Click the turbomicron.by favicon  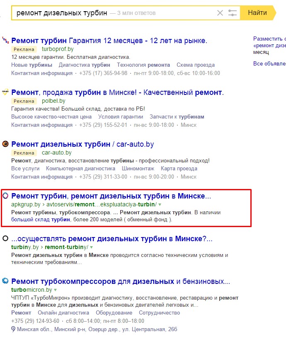[5, 281]
